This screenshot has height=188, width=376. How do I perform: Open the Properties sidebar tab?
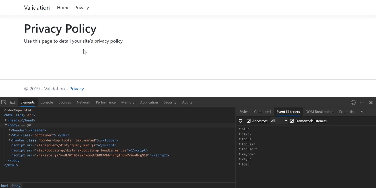pos(347,112)
